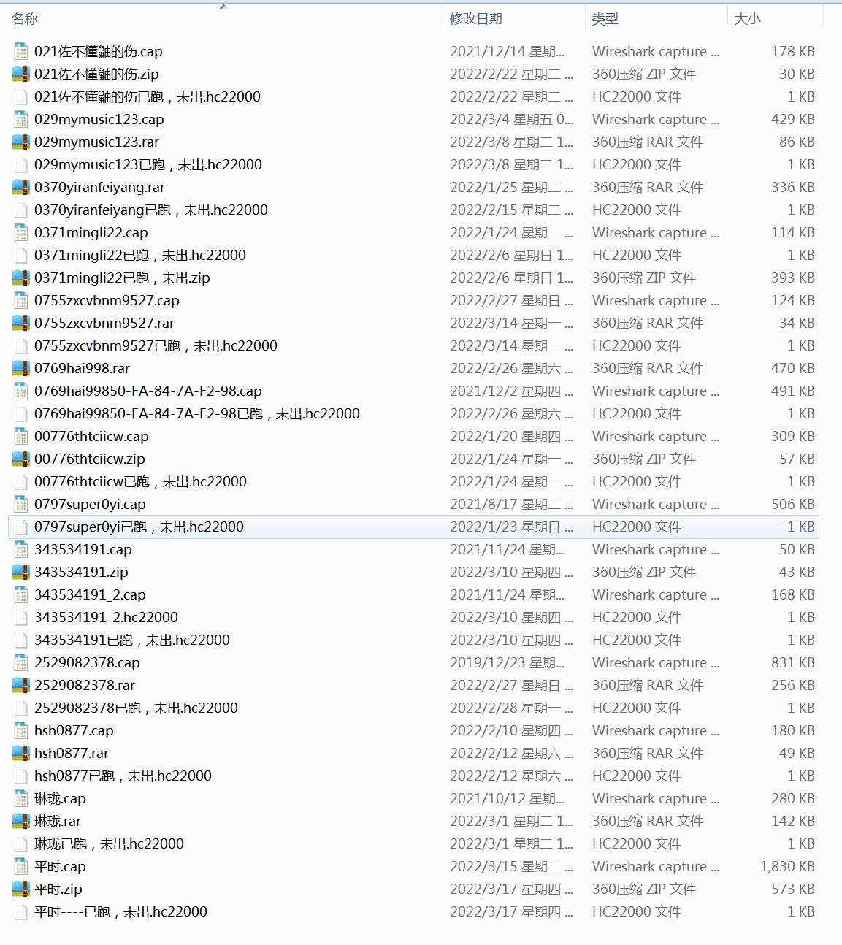The image size is (842, 945).
Task: Click the capture icon of 343534191.cap
Action: point(21,549)
